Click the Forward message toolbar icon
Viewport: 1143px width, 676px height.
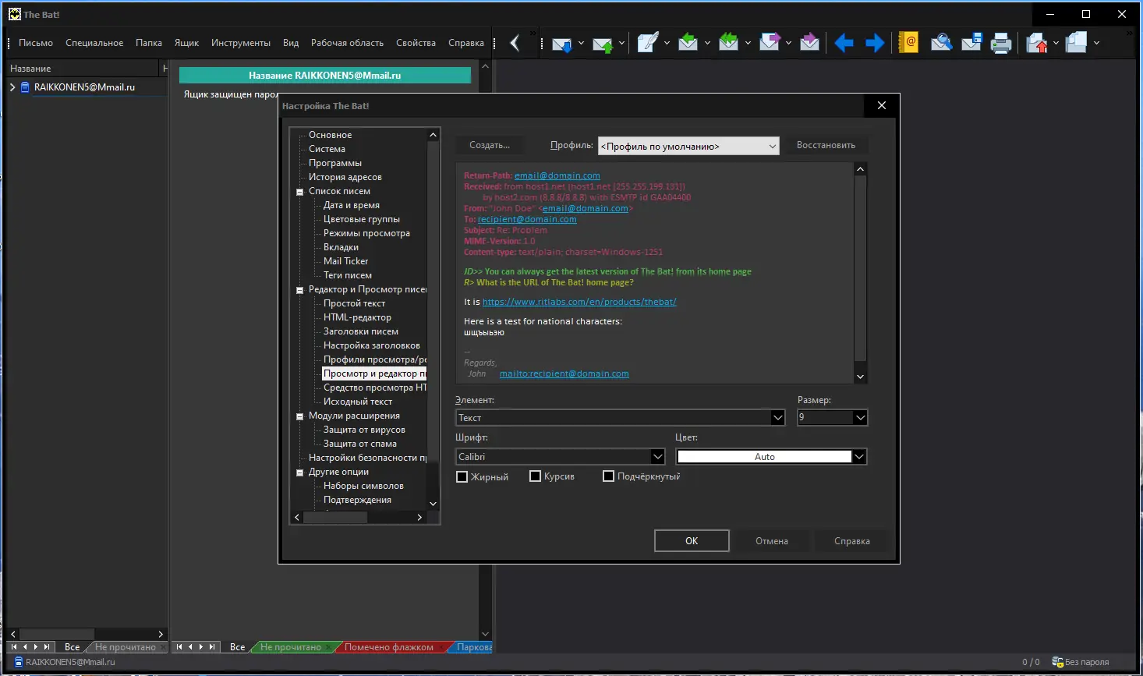tap(770, 43)
